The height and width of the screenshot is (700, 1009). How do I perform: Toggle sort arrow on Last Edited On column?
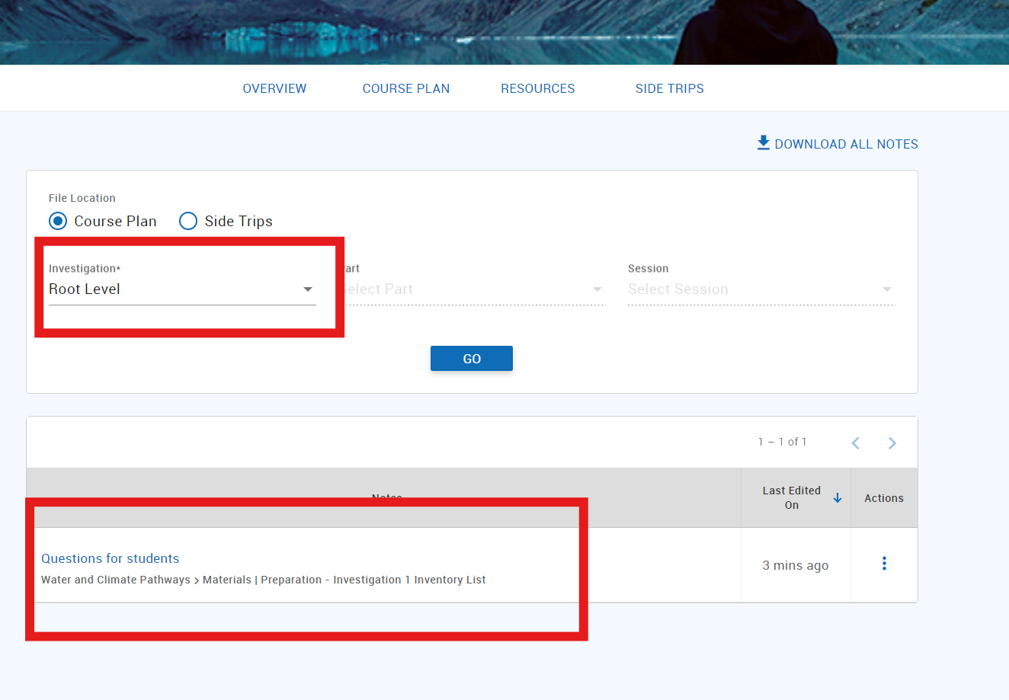pos(838,497)
